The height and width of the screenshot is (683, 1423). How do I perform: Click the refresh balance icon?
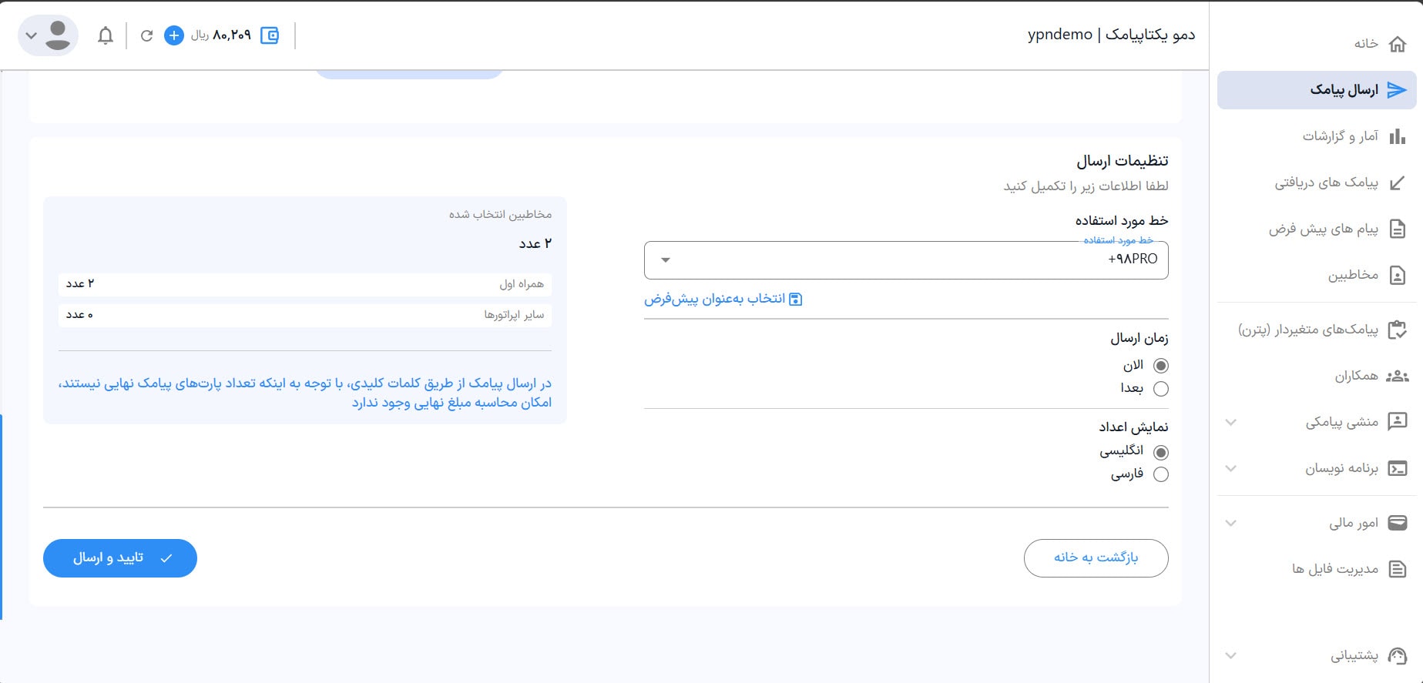(146, 35)
